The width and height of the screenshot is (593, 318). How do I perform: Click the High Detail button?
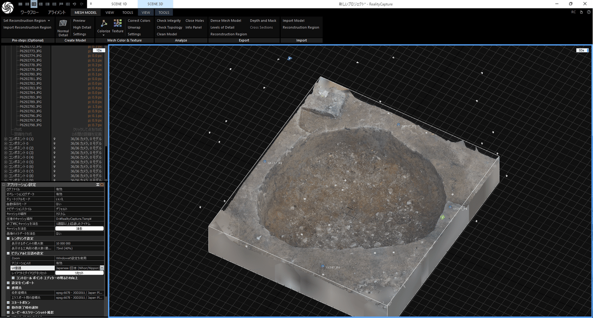pyautogui.click(x=82, y=28)
